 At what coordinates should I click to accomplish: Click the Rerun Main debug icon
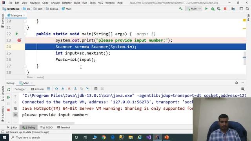[9, 90]
